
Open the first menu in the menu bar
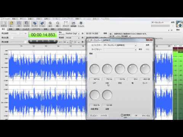click(x=5, y=19)
